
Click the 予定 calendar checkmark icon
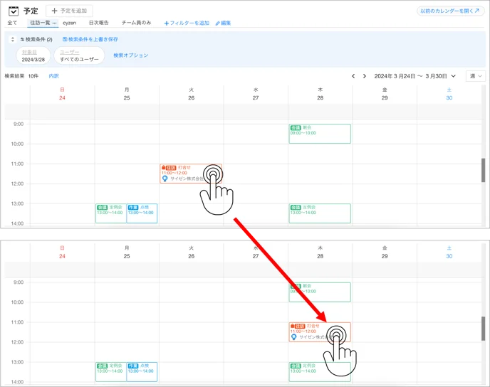[14, 11]
